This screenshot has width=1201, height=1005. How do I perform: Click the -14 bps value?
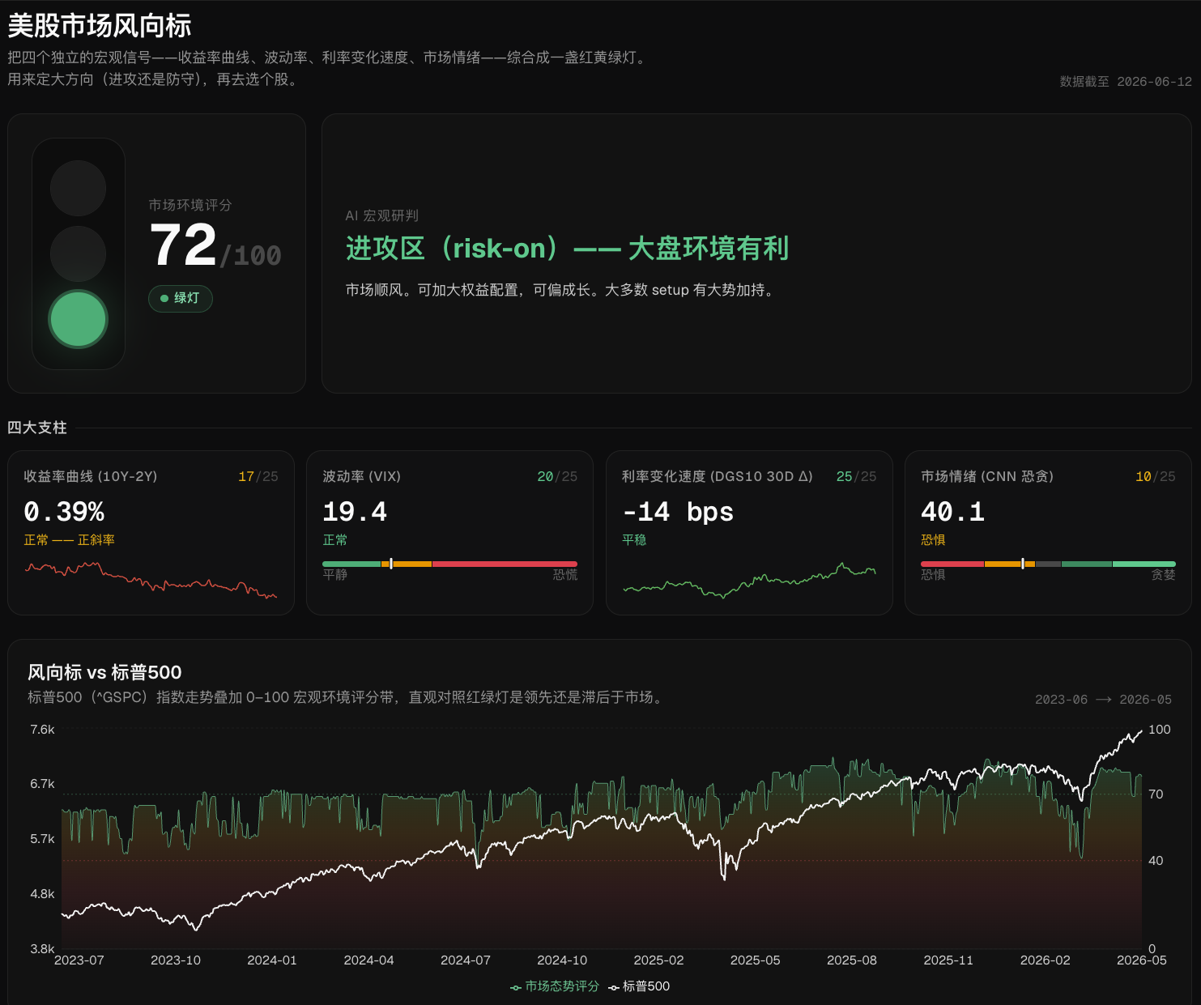(678, 512)
